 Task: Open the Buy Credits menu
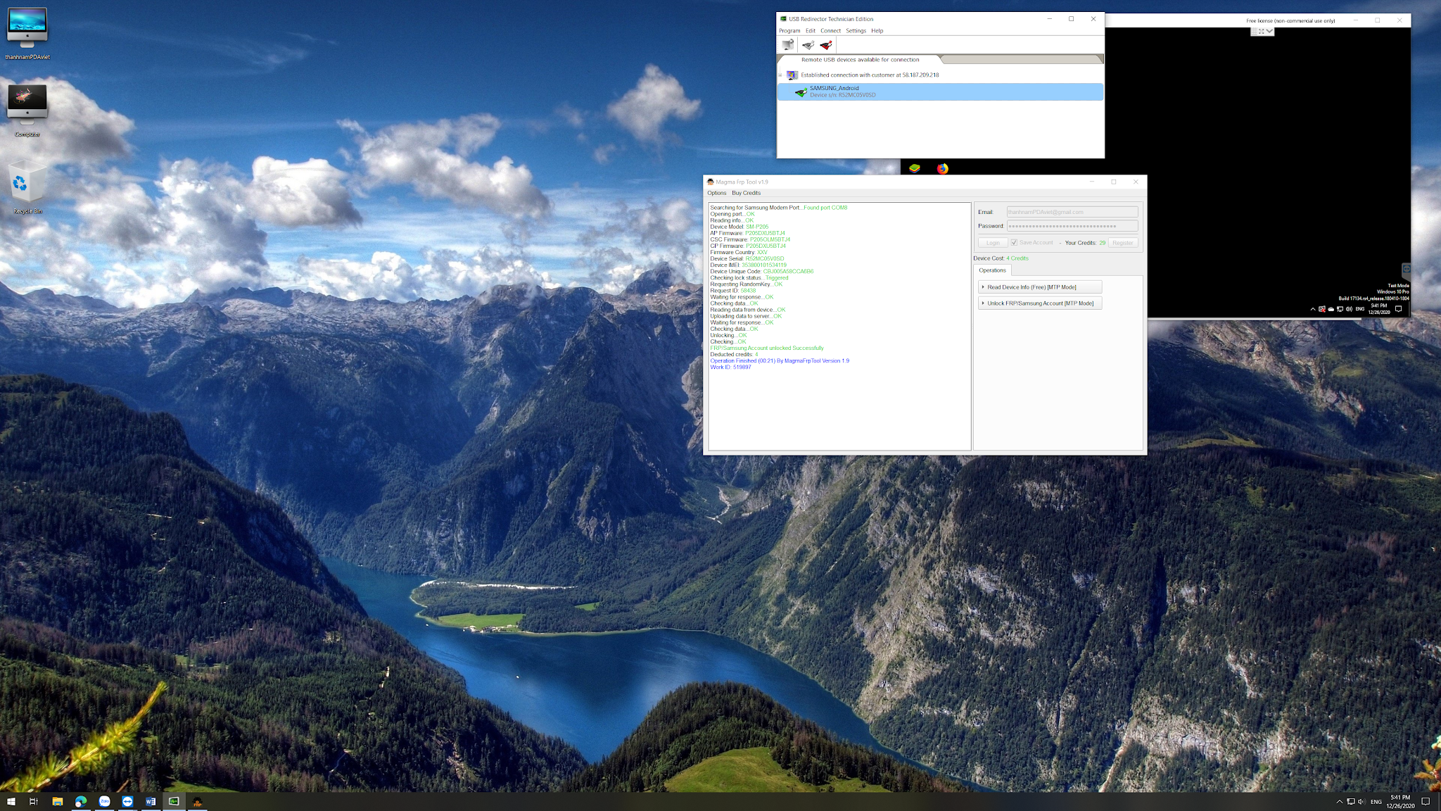click(x=746, y=193)
